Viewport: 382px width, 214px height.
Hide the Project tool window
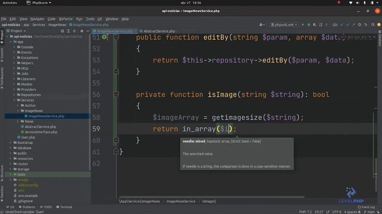click(88, 31)
